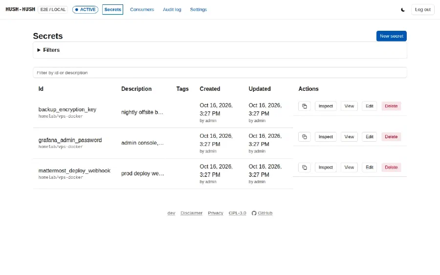Viewport: 440px width, 275px height.
Task: Open the Privacy footer link
Action: pyautogui.click(x=216, y=213)
